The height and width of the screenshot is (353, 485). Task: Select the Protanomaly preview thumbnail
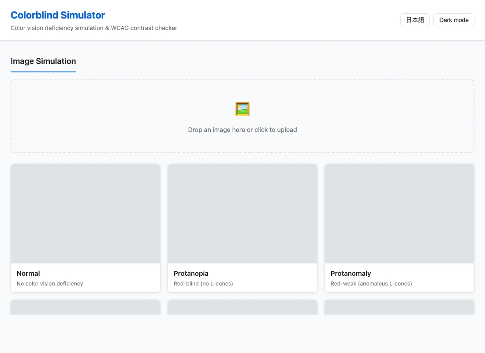click(399, 214)
